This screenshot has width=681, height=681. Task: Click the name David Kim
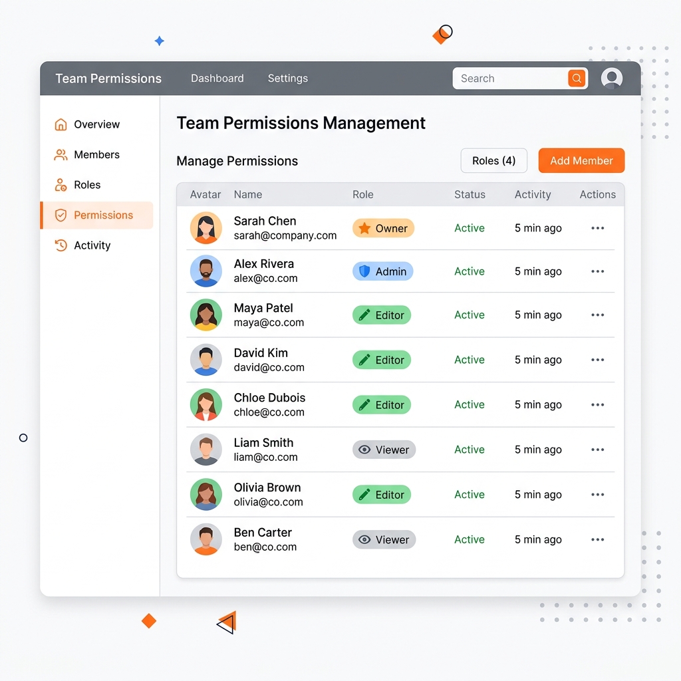[261, 352]
